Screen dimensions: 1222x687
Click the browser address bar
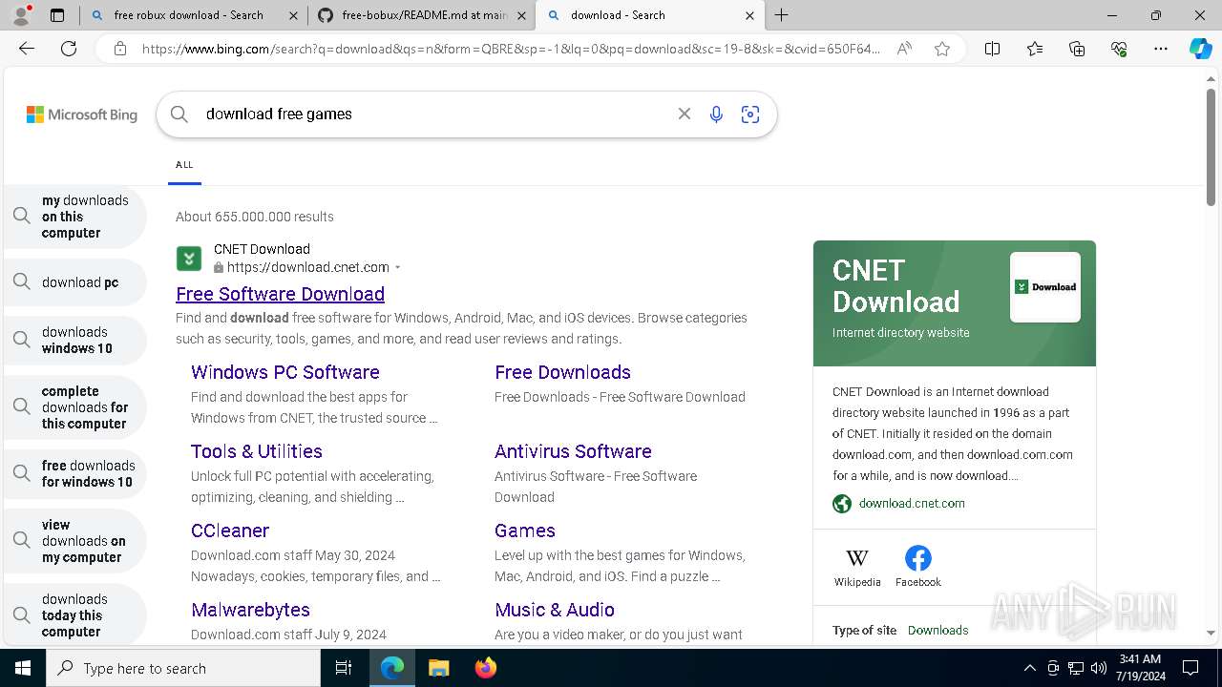[x=511, y=49]
